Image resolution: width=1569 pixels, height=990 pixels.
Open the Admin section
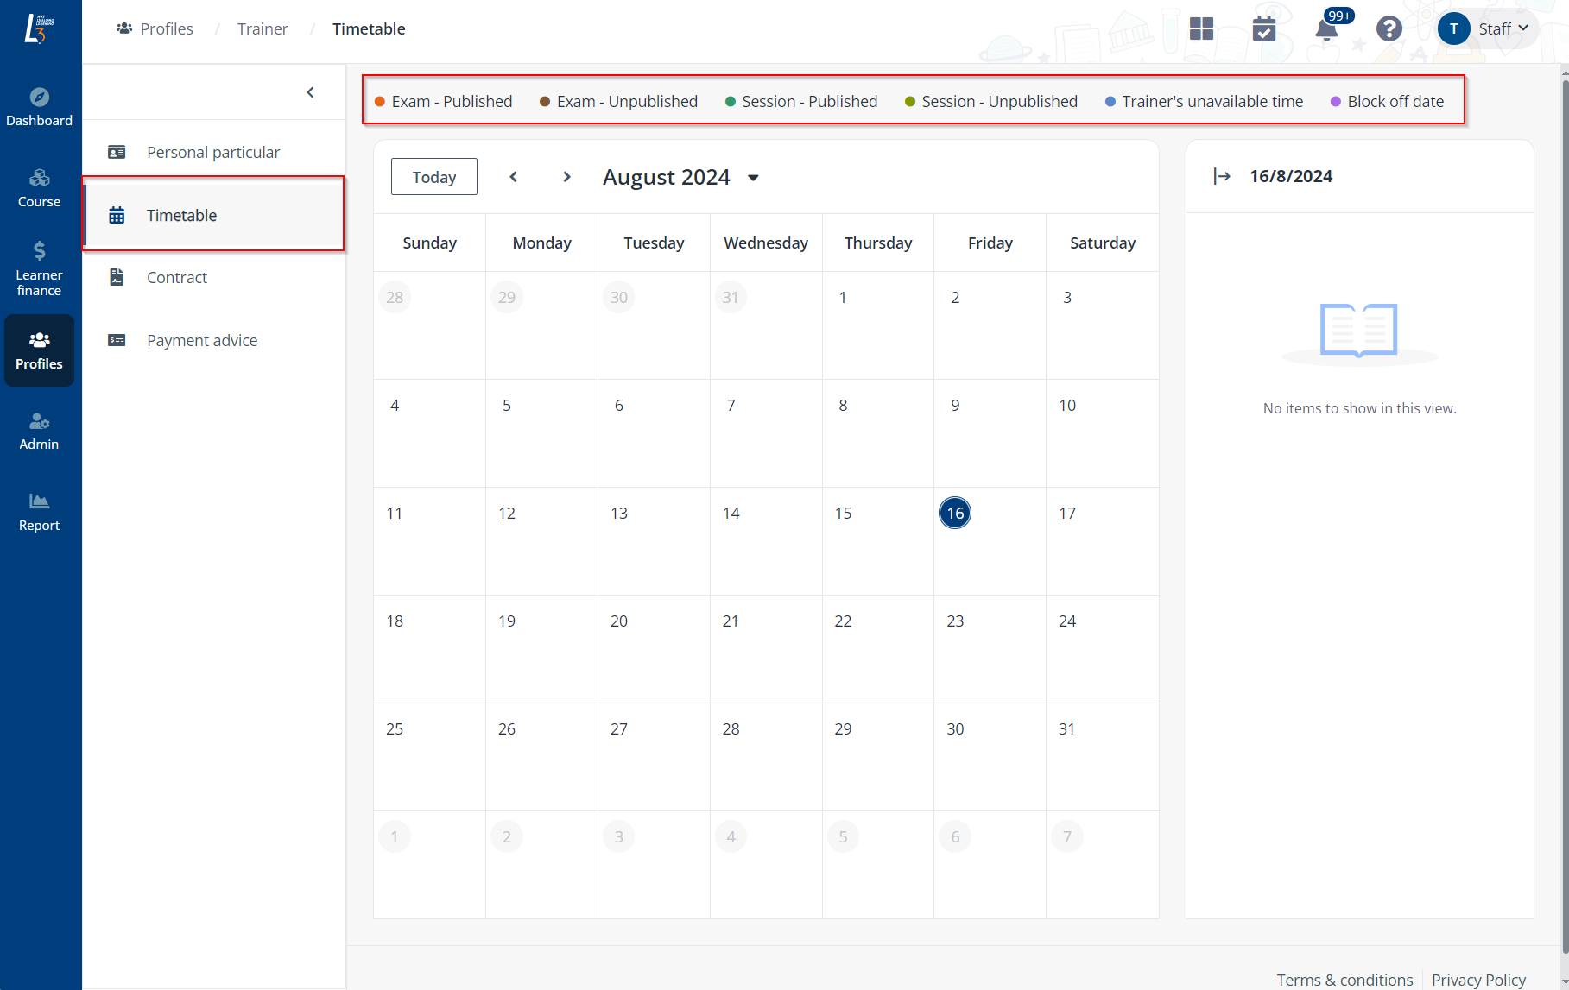[39, 431]
